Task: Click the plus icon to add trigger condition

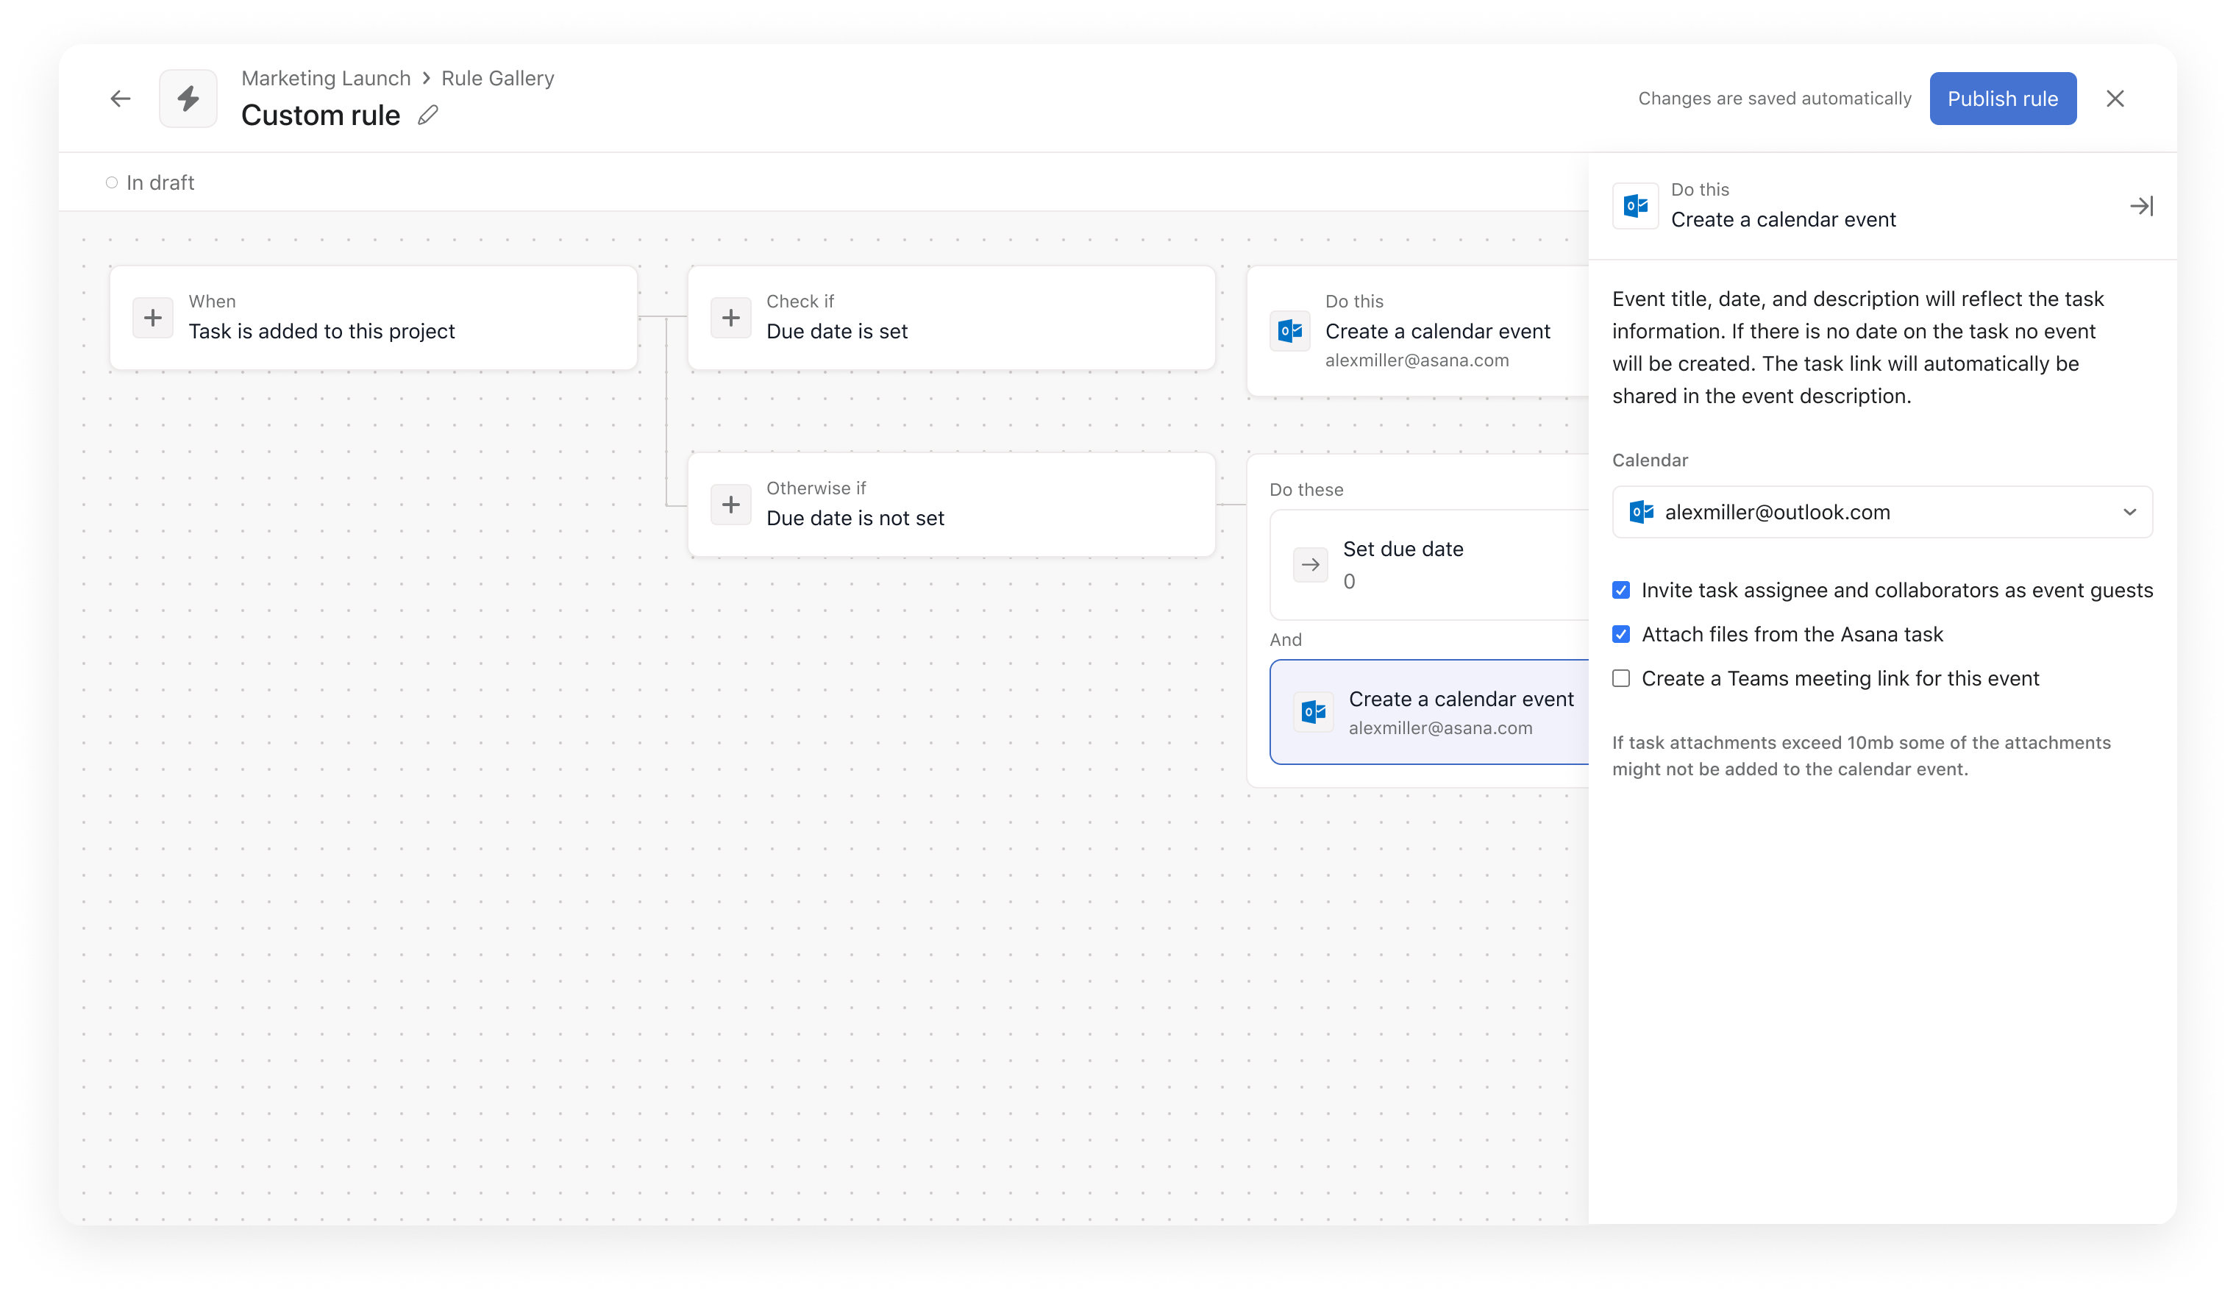Action: point(152,317)
